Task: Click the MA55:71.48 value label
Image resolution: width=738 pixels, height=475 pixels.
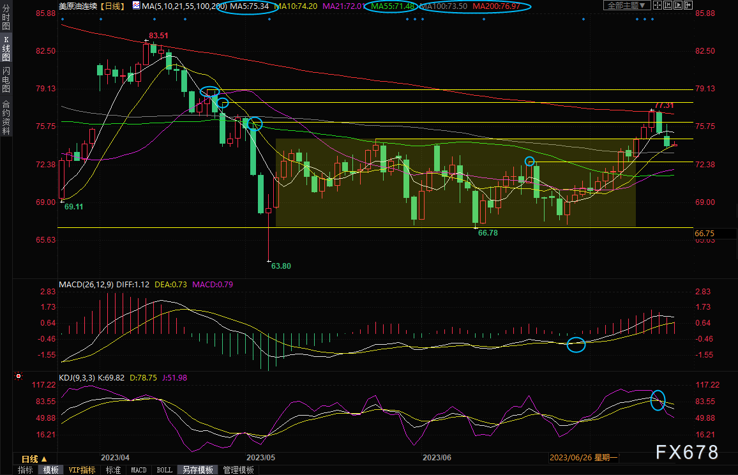Action: pos(393,6)
